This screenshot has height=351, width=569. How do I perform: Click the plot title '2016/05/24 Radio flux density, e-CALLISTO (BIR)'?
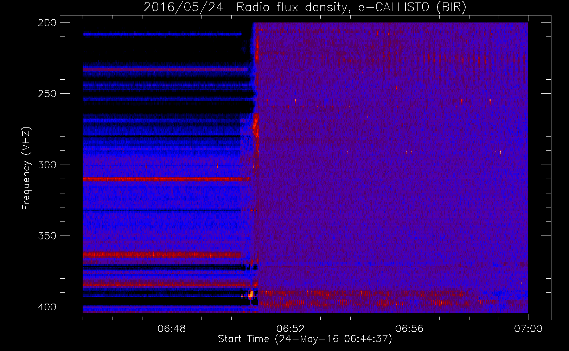305,7
